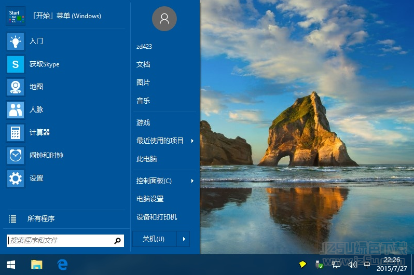Open the 地图 maps icon
Image resolution: width=414 pixels, height=275 pixels.
pos(16,87)
